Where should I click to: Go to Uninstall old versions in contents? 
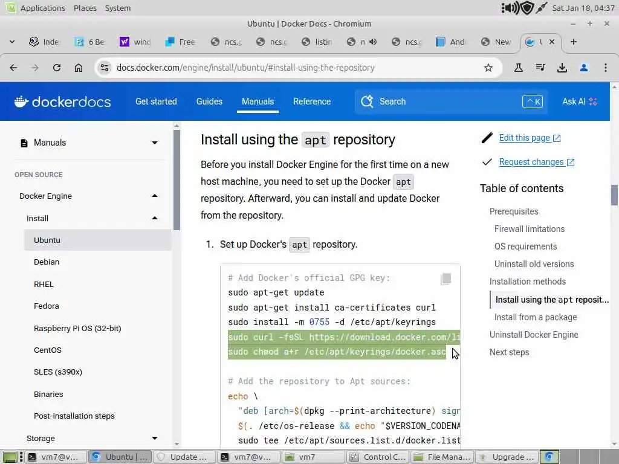(534, 264)
